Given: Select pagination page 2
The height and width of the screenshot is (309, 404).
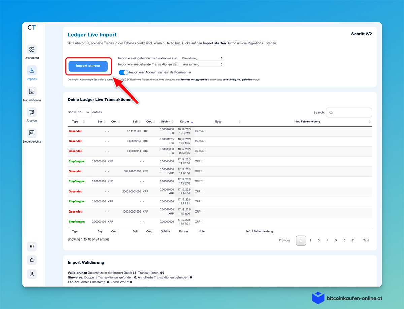Looking at the screenshot, I should coord(310,240).
